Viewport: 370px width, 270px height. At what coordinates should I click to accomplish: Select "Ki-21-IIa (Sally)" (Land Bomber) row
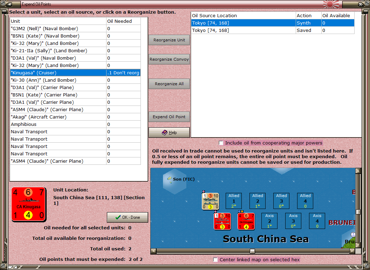point(75,51)
